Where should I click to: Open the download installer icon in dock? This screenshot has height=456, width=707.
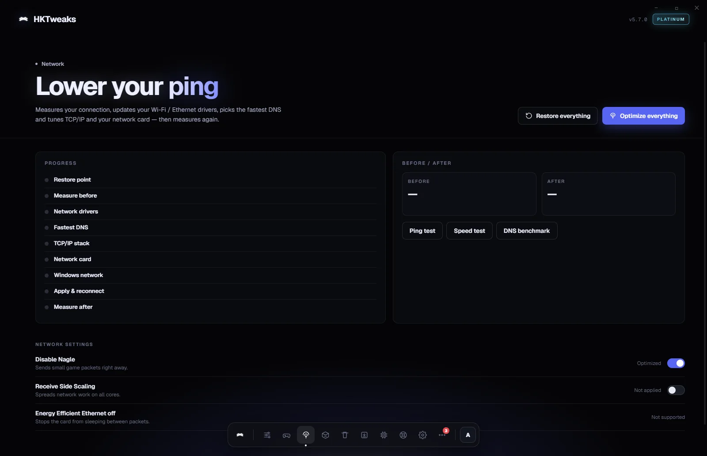[x=364, y=435]
